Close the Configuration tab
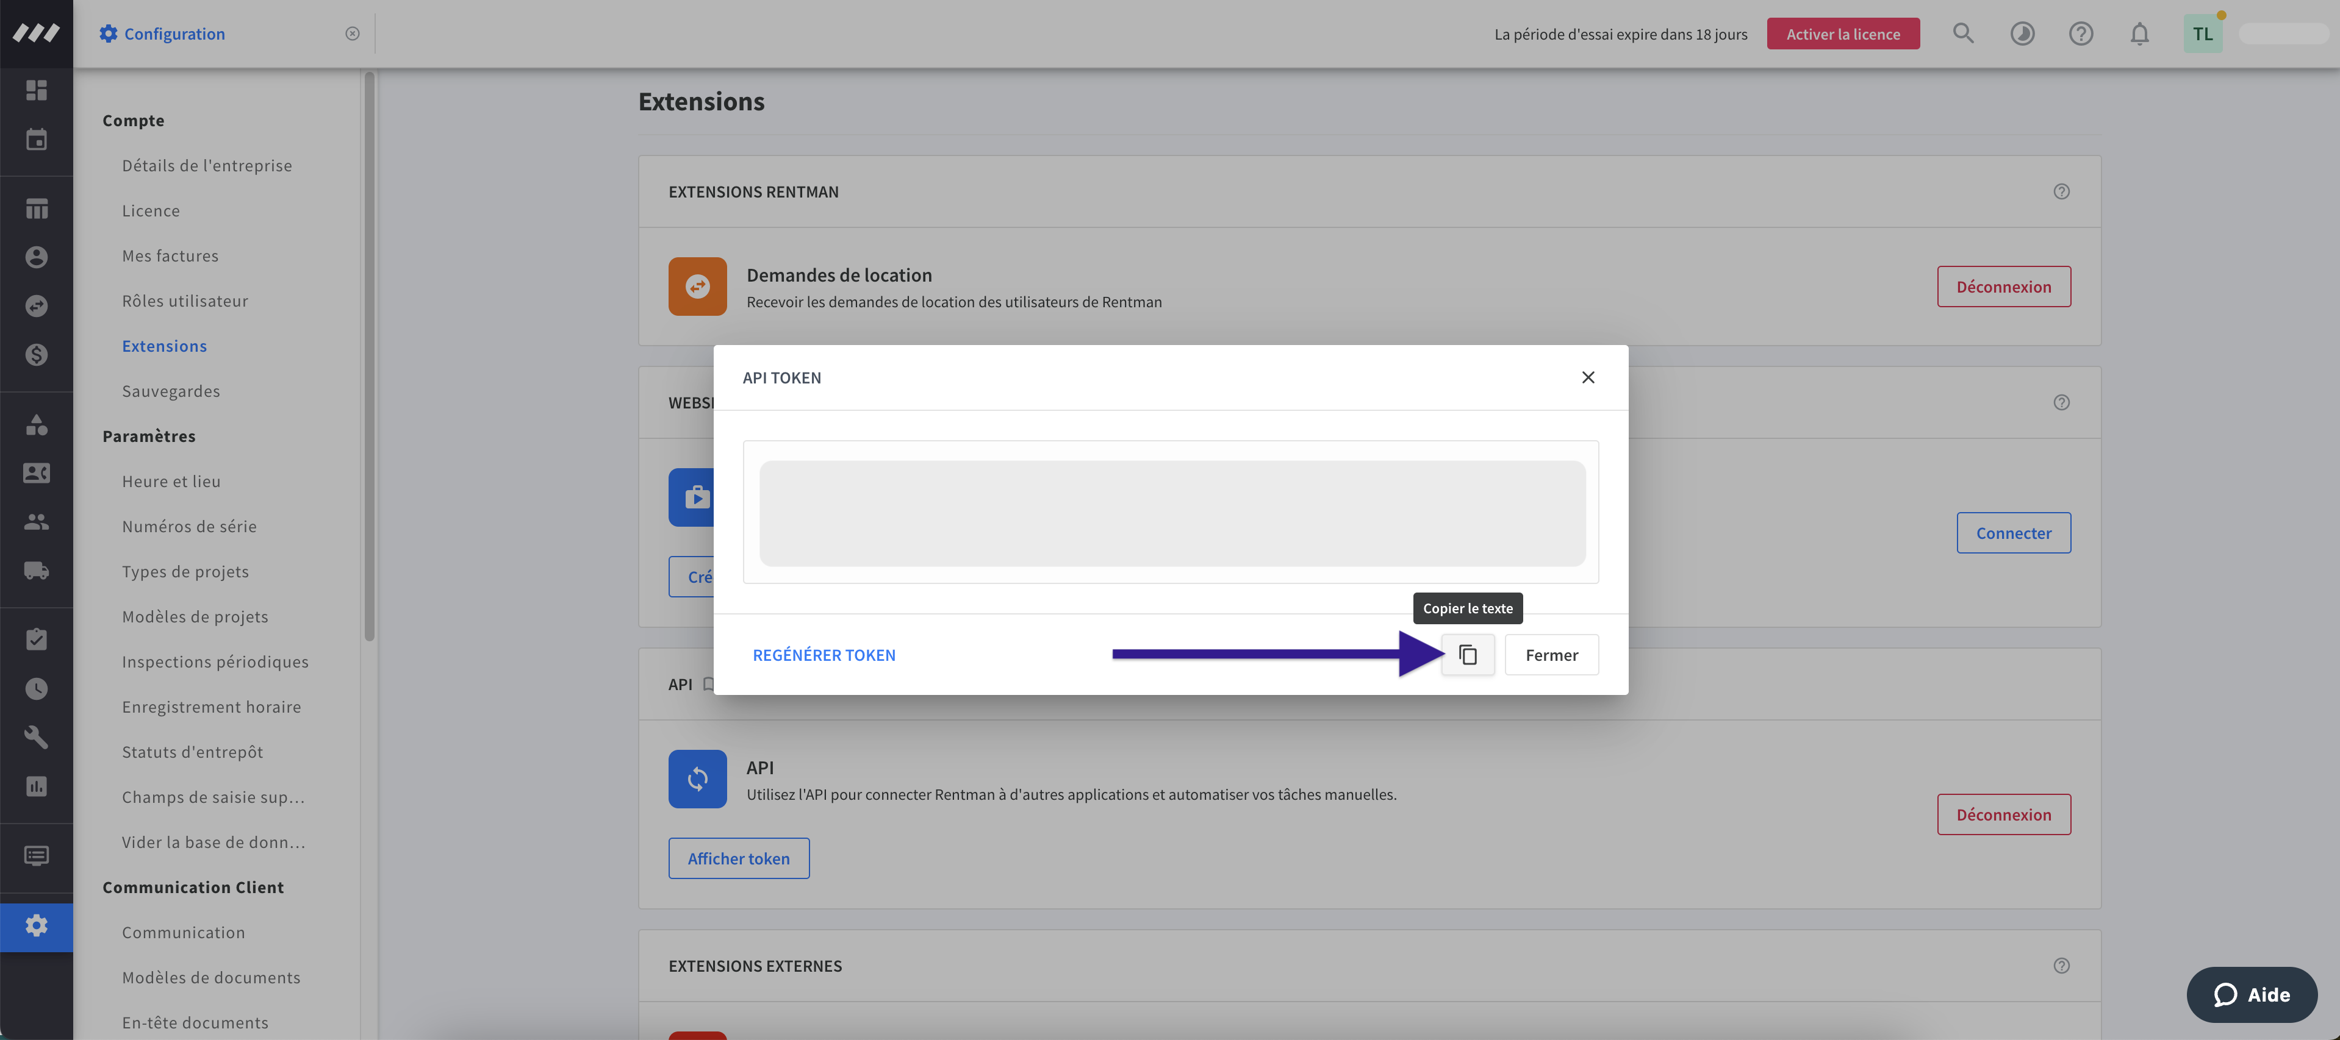 pos(353,34)
